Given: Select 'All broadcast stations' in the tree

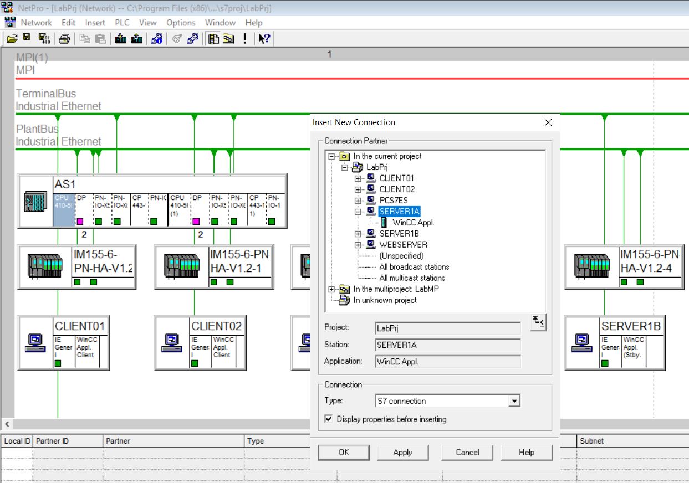Looking at the screenshot, I should coord(414,267).
